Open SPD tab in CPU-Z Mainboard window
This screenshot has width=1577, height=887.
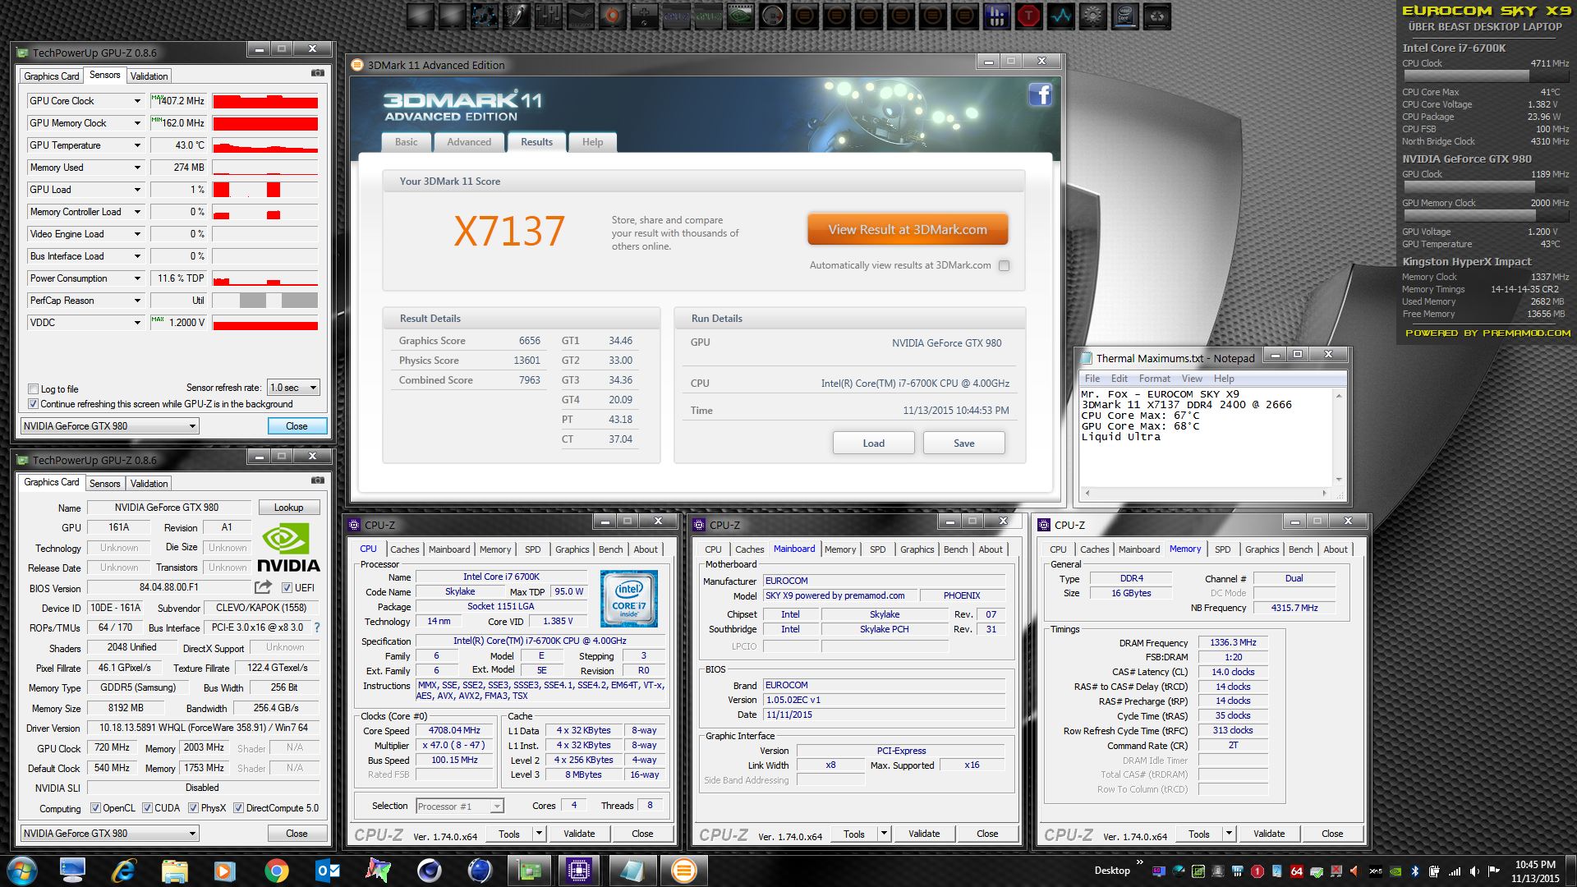pos(877,549)
